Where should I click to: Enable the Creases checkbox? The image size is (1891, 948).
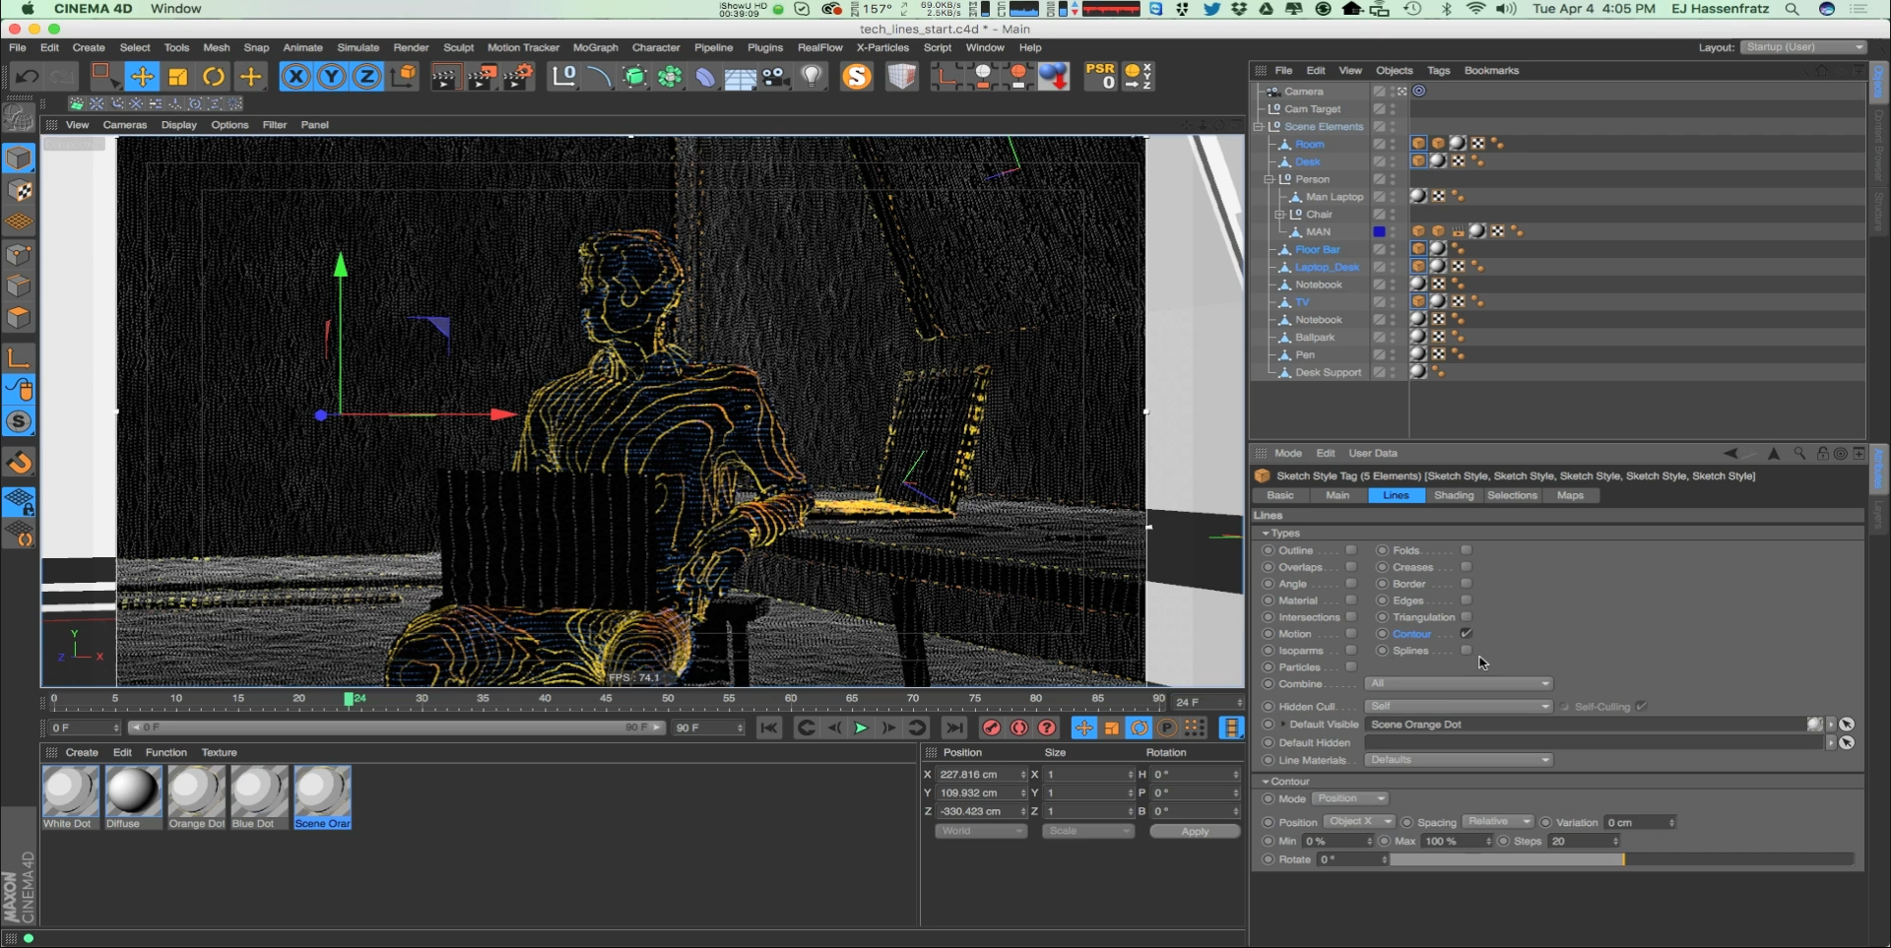[x=1466, y=567]
